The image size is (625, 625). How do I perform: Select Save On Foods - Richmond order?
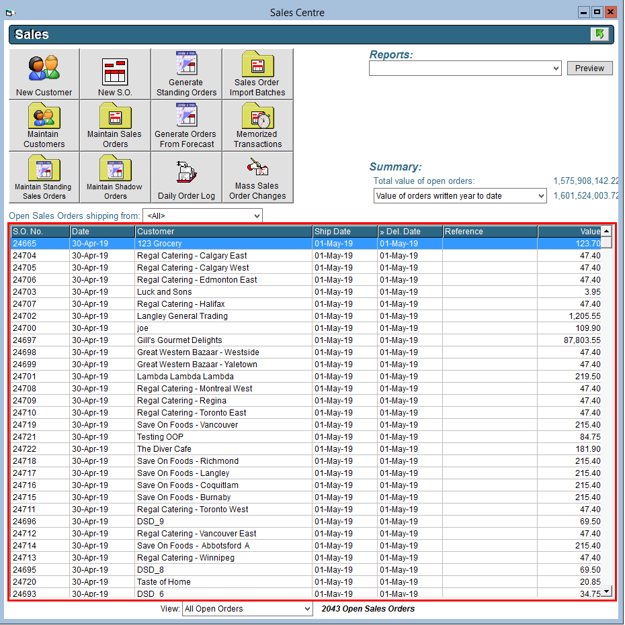point(306,461)
